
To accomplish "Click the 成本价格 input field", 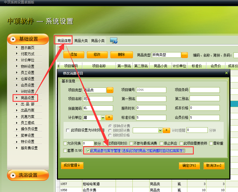I will pos(205,108).
